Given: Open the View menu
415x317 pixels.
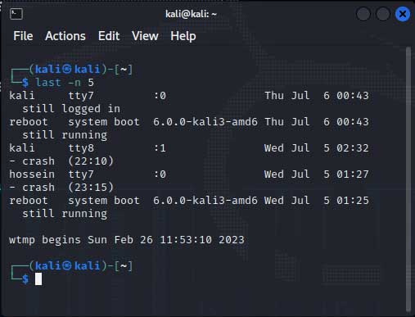Looking at the screenshot, I should (x=145, y=36).
